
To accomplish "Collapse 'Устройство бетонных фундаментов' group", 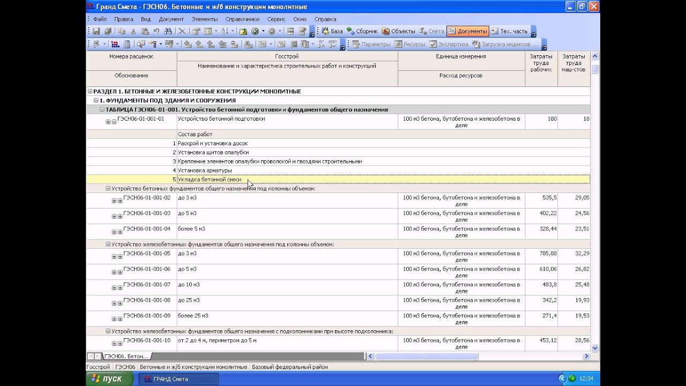I will 108,189.
